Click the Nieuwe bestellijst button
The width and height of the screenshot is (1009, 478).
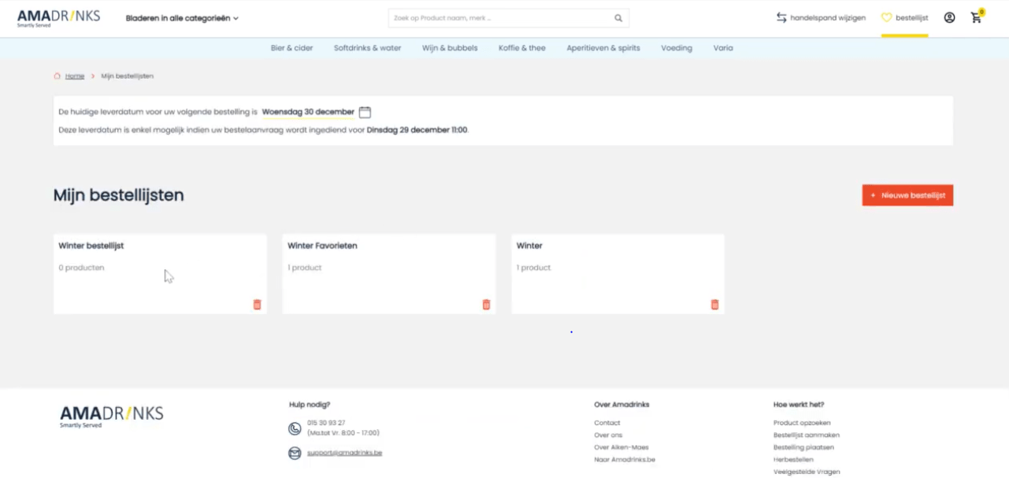907,195
